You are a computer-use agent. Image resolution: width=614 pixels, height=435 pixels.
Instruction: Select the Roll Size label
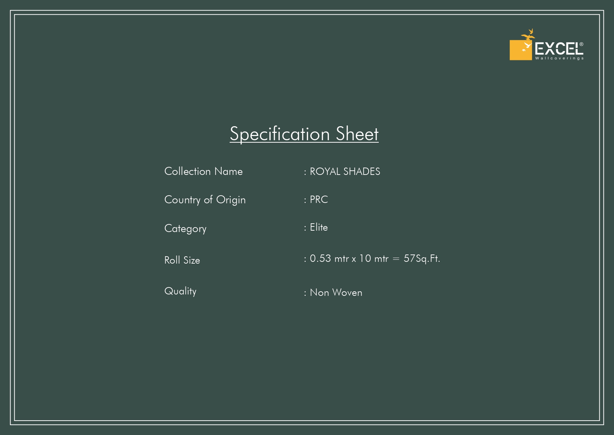182,260
